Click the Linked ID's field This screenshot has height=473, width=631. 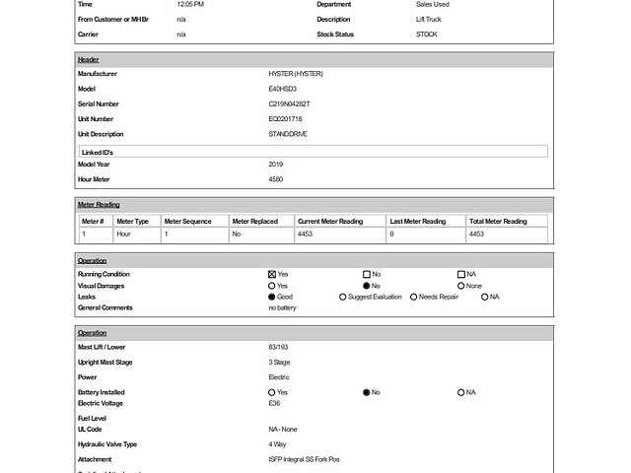(312, 152)
